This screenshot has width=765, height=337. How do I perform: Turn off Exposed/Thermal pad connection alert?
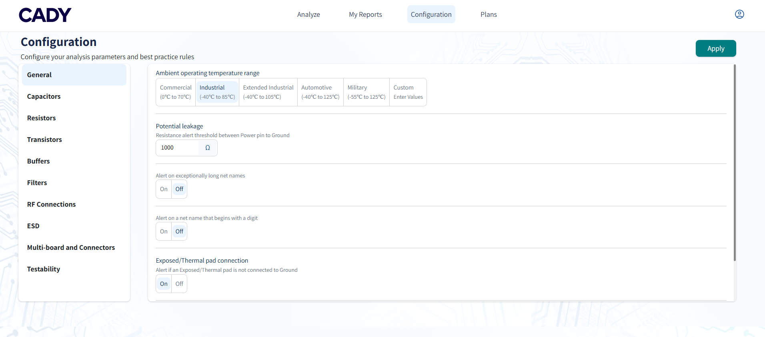point(179,284)
